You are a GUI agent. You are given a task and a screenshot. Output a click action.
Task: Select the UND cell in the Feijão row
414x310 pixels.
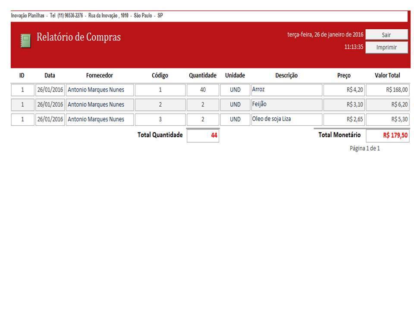pos(235,105)
